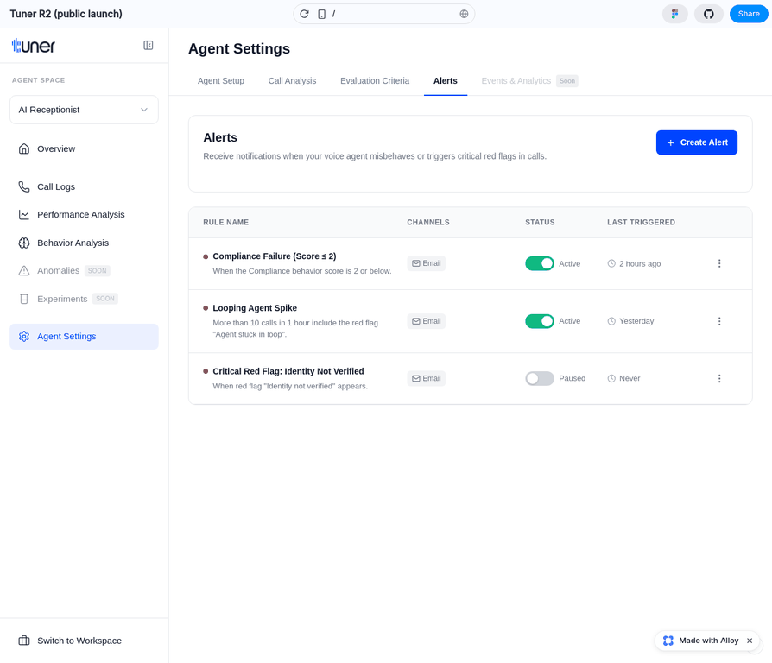The height and width of the screenshot is (663, 772).
Task: Click the refresh icon in the address bar
Action: click(x=303, y=14)
